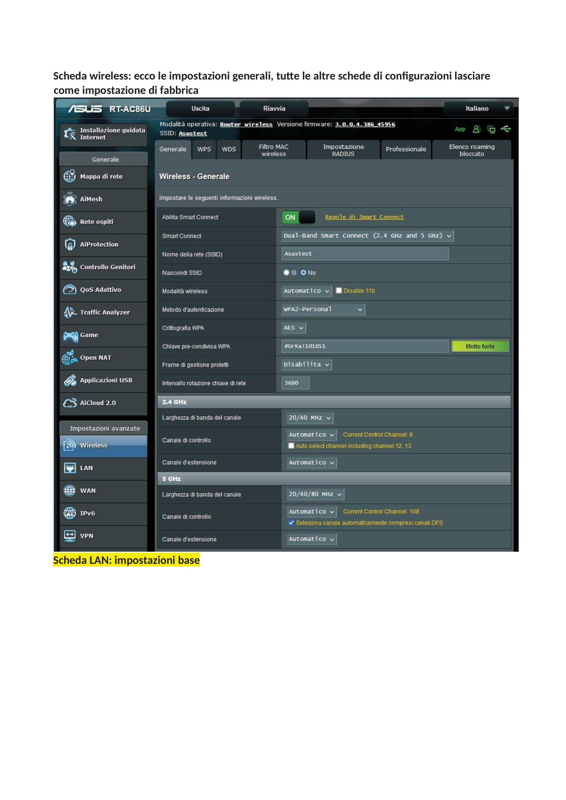Open Traffic Analyzer icon in sidebar
Image resolution: width=566 pixels, height=800 pixels.
tap(70, 312)
